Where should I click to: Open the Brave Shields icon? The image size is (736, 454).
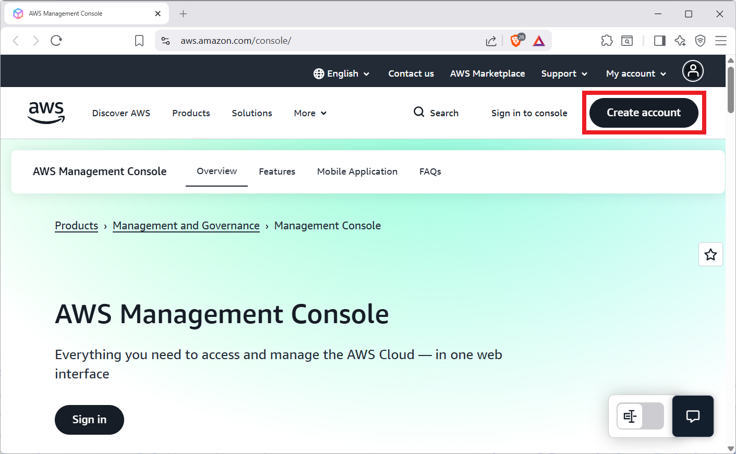[x=515, y=40]
